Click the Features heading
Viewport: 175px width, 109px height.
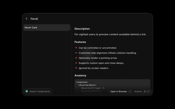tap(80, 42)
